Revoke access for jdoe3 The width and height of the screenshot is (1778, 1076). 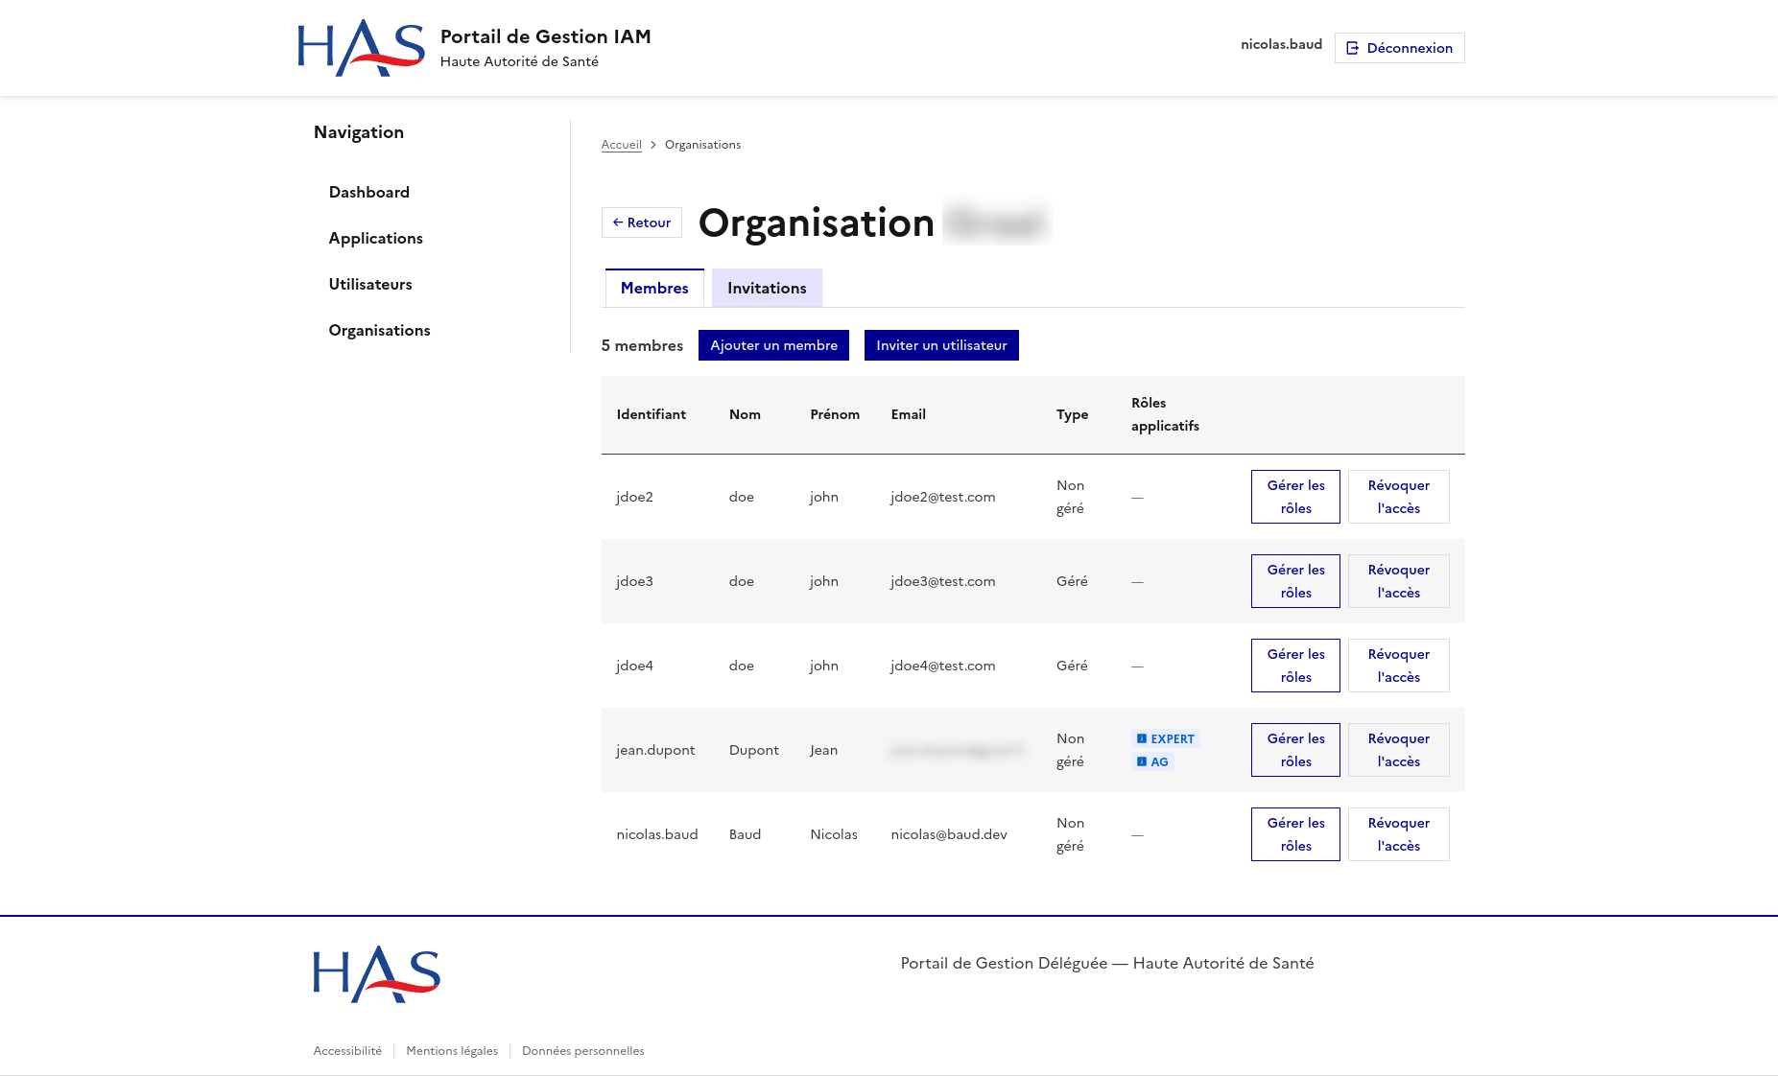pyautogui.click(x=1398, y=581)
